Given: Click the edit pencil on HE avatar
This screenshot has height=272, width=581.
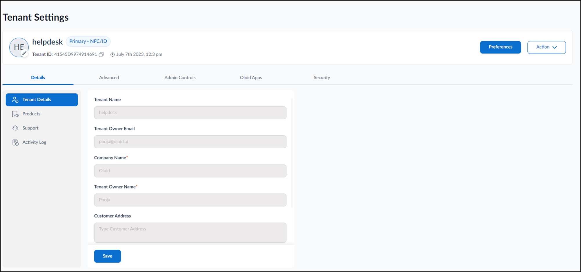Looking at the screenshot, I should tap(25, 53).
